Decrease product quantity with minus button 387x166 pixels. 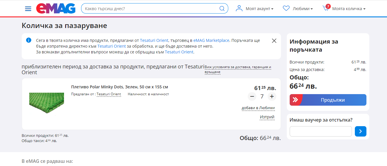(x=252, y=96)
